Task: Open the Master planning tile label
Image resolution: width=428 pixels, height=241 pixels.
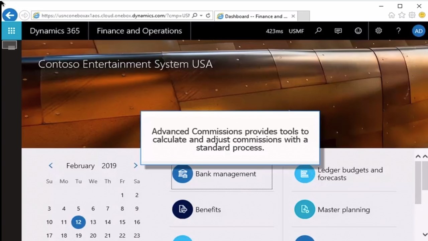Action: pos(344,210)
